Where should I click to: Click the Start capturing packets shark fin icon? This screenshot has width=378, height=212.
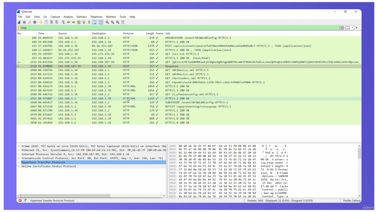(19, 22)
